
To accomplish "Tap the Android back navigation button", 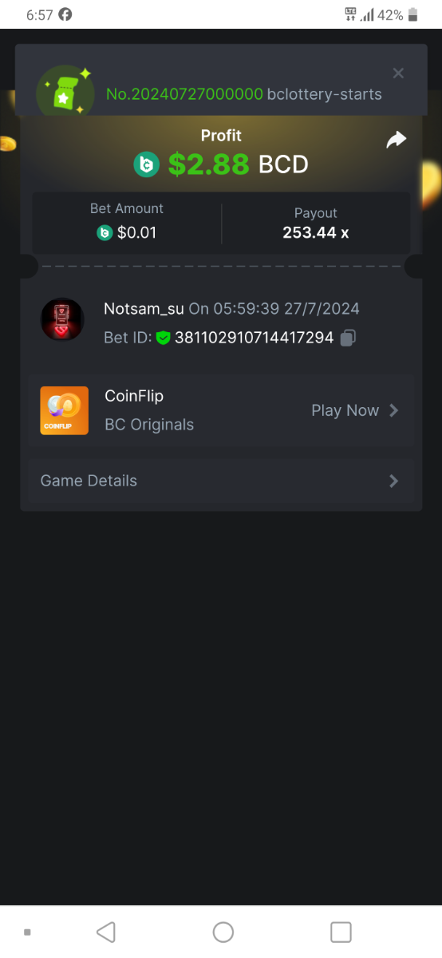I will pyautogui.click(x=105, y=932).
